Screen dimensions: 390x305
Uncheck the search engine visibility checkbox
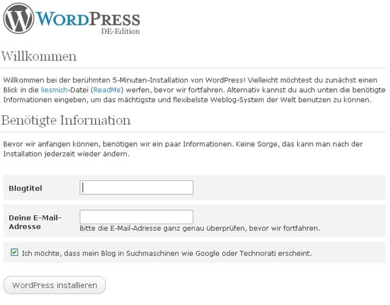(x=14, y=252)
